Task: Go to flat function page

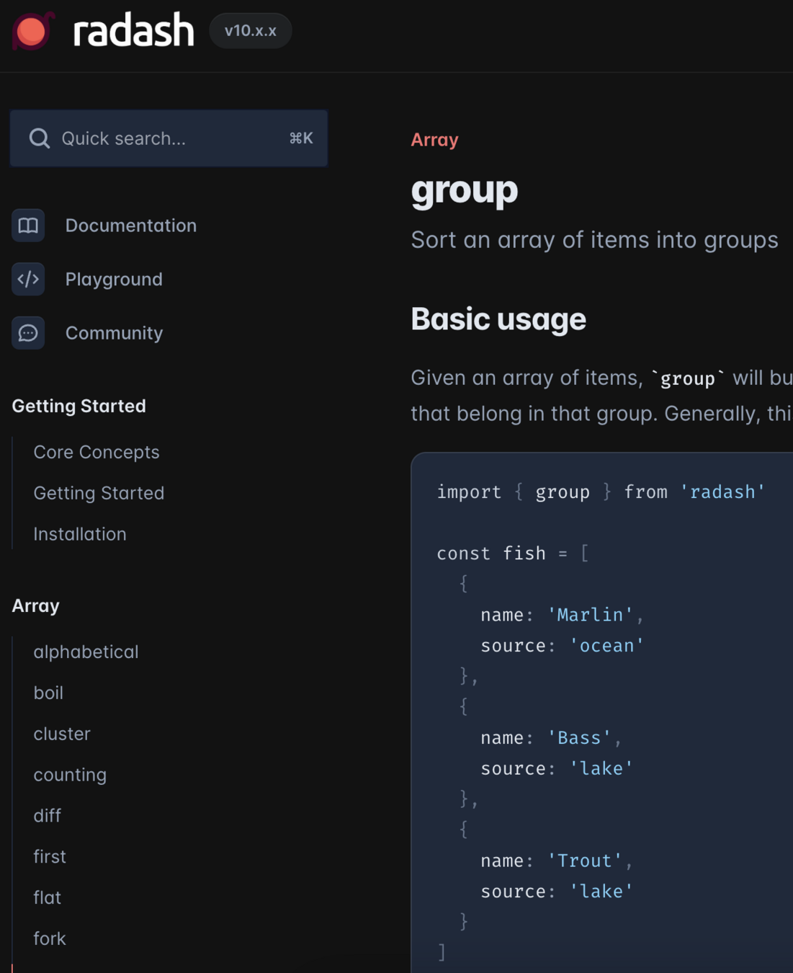Action: [47, 898]
